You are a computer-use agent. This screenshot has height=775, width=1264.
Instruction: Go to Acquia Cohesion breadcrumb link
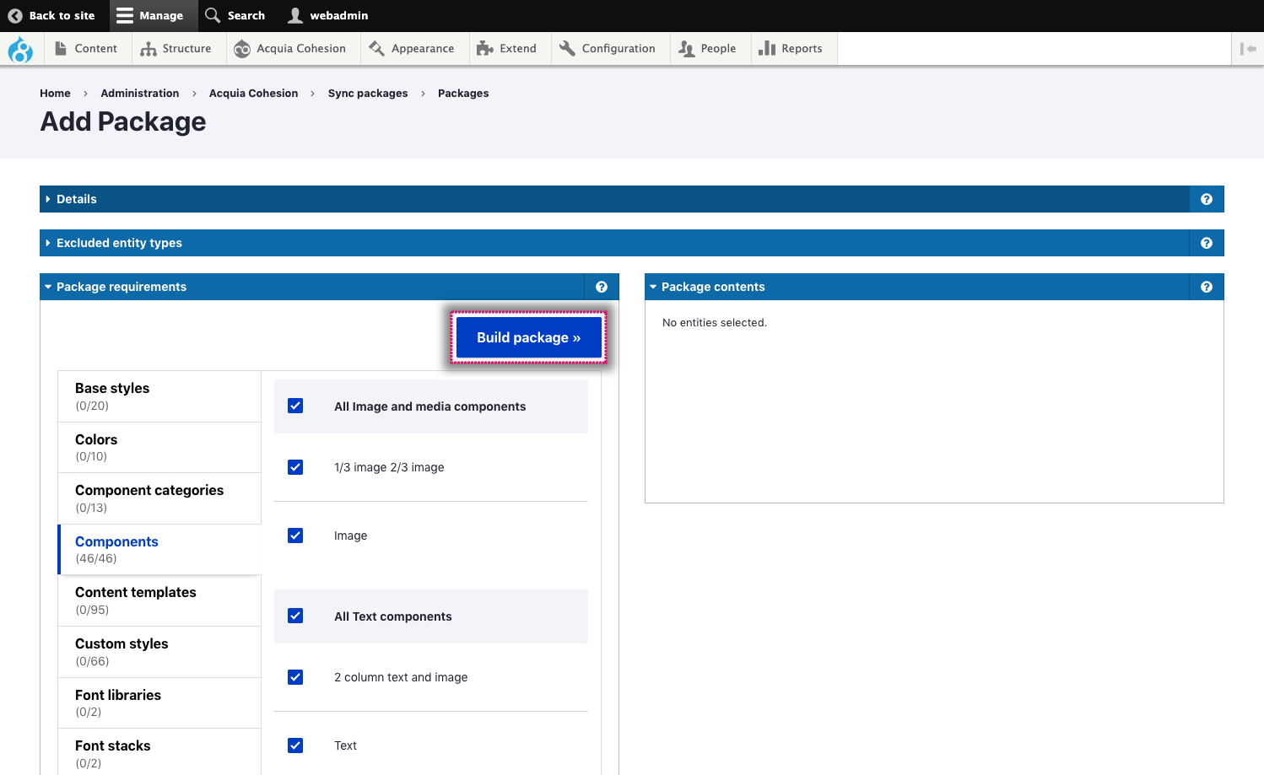tap(253, 94)
